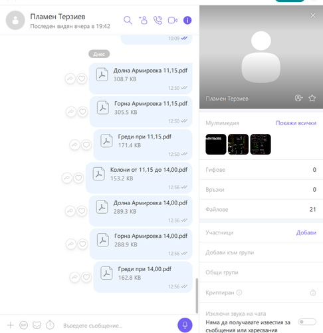Screen dimensions: 323x333
Task: Like the Долна Армировка 11,15.pdf message
Action: click(x=82, y=79)
